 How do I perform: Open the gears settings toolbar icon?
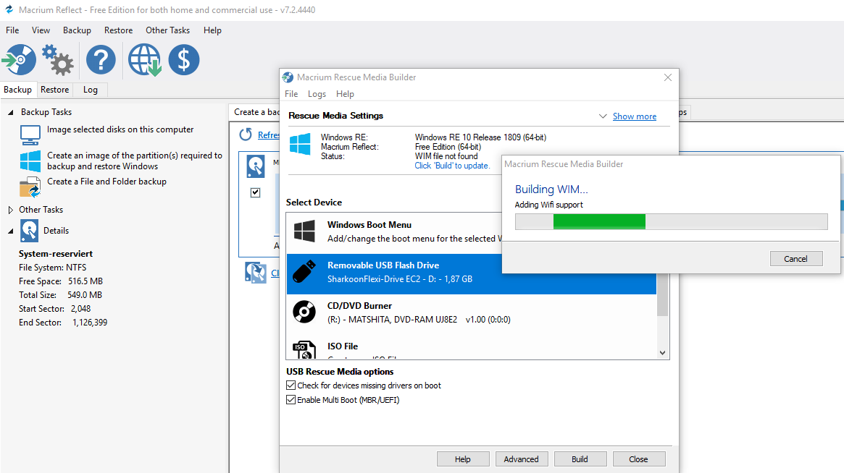[58, 59]
